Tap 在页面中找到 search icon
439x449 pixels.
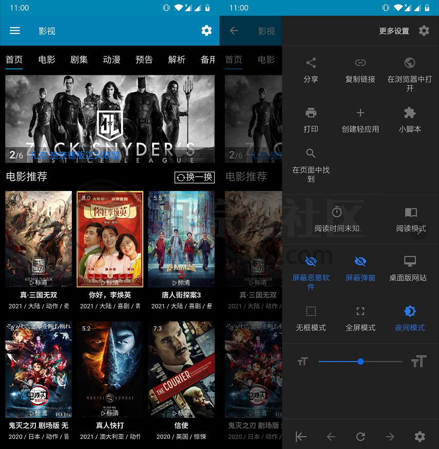point(311,153)
